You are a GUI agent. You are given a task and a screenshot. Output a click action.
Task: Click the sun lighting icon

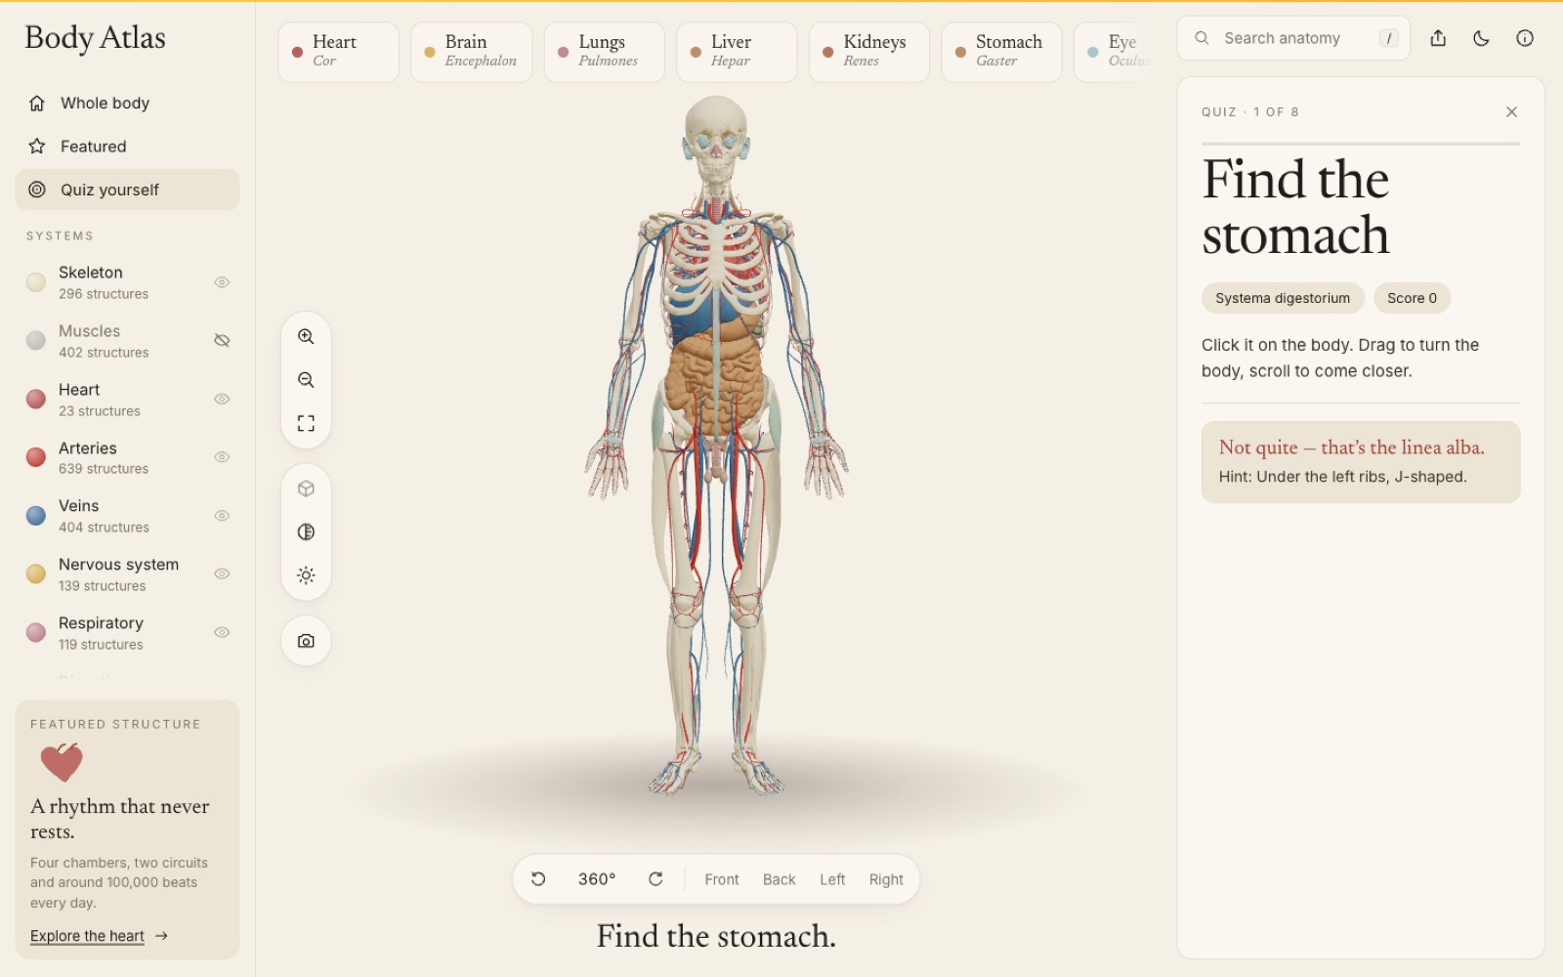tap(306, 575)
